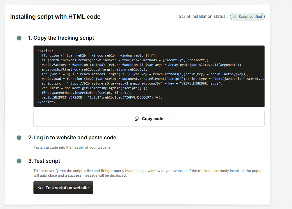
Task: Click the Copy code button
Action: coord(149,119)
